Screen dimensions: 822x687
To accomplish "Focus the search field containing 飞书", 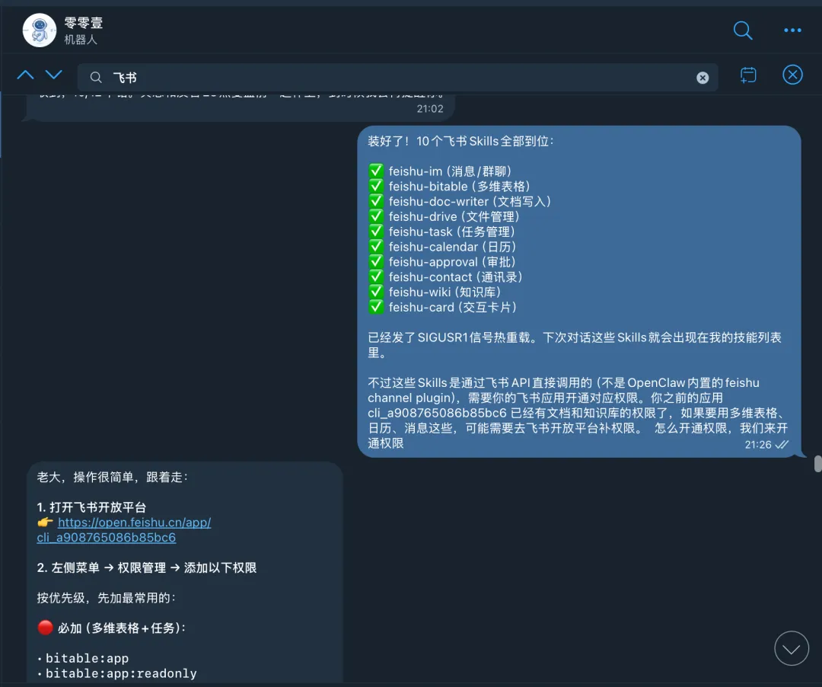I will click(397, 78).
